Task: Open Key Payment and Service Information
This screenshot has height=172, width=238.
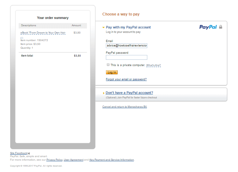Action: [x=112, y=160]
